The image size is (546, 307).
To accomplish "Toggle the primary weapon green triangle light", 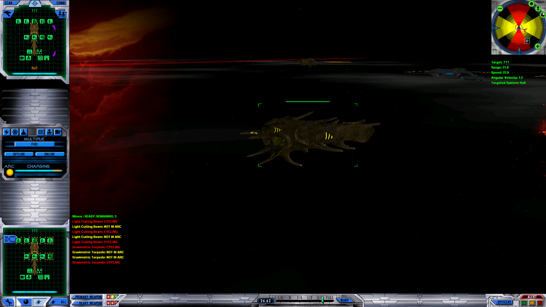I will 116,296.
